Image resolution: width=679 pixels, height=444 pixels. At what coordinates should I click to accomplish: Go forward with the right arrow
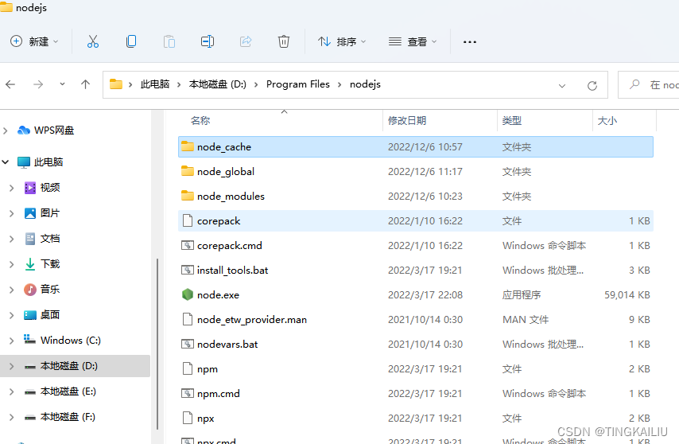38,84
